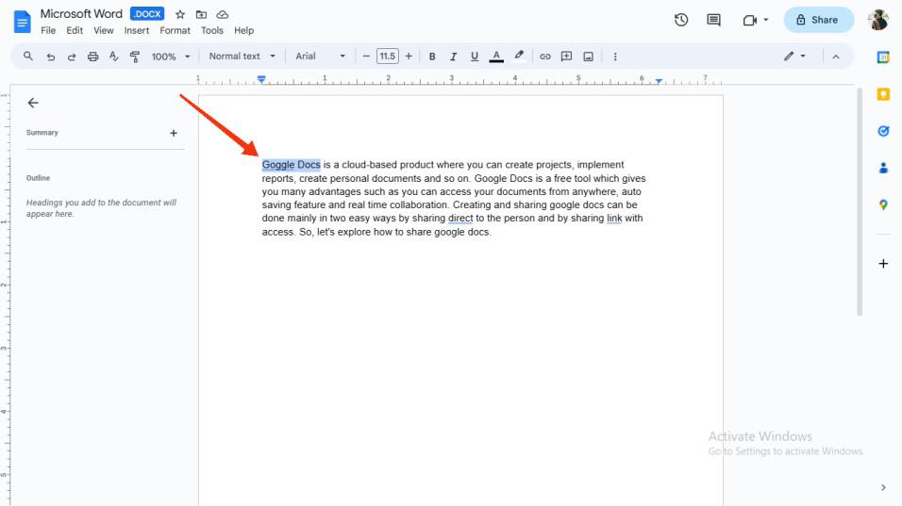Print the document

click(92, 57)
